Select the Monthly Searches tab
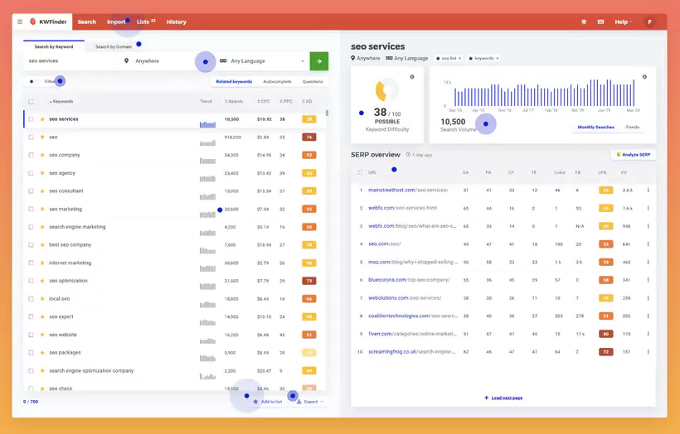The image size is (680, 434). (x=596, y=128)
